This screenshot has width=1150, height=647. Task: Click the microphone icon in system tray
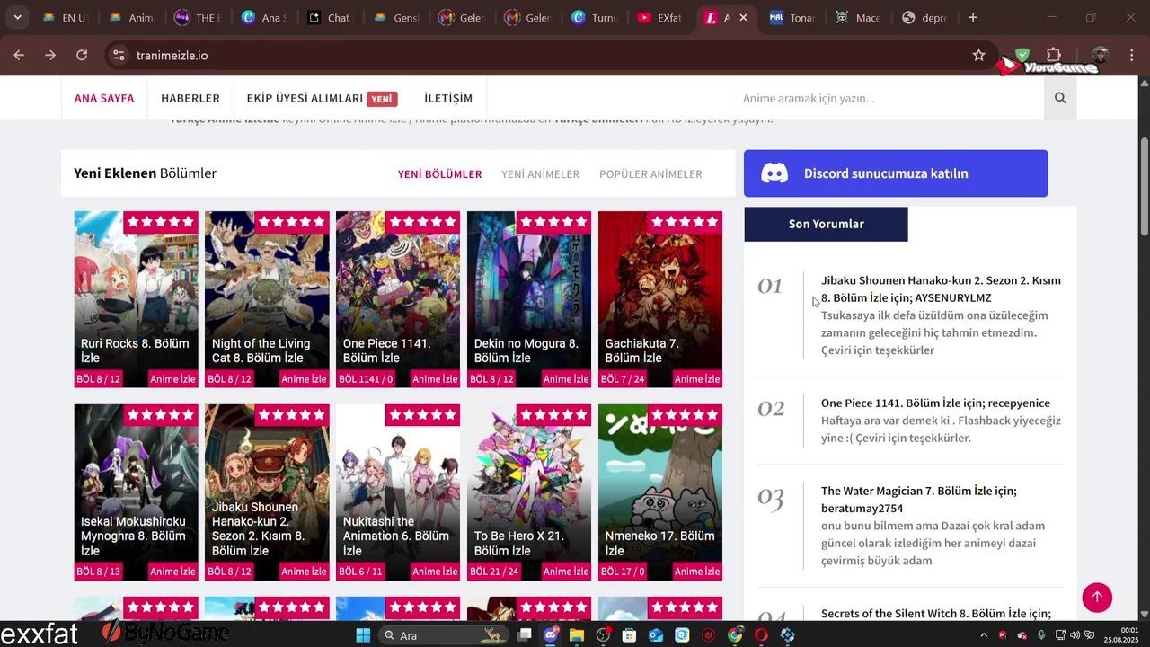1041,635
